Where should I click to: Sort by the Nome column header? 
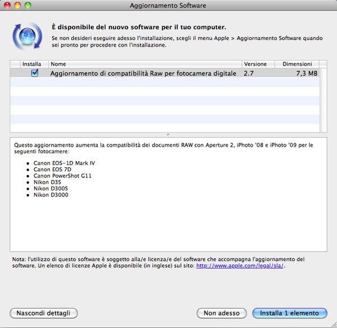(145, 64)
